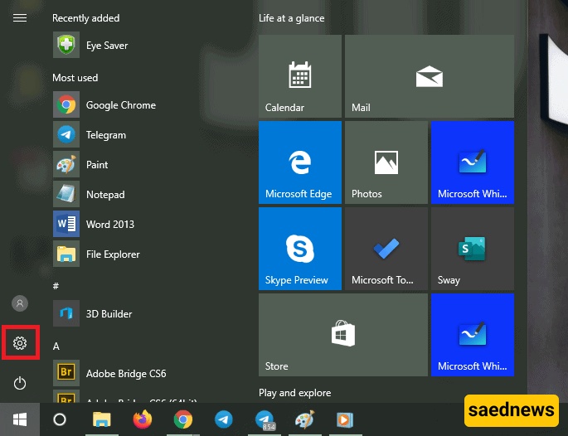This screenshot has width=568, height=436.
Task: Click the Power button icon
Action: [20, 383]
